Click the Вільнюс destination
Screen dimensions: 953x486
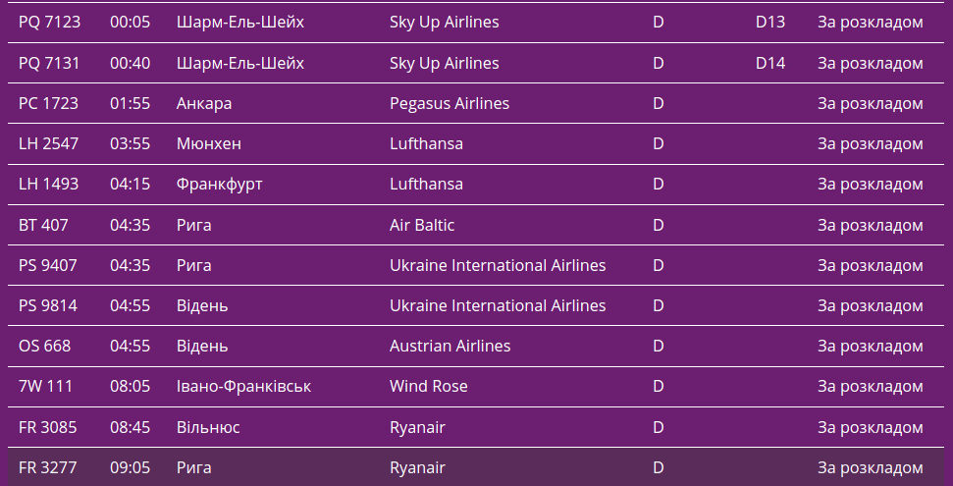(x=208, y=427)
